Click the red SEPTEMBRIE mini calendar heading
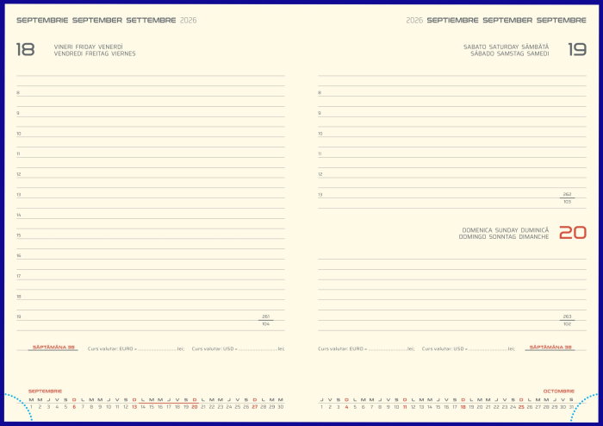This screenshot has width=603, height=426. coord(45,391)
